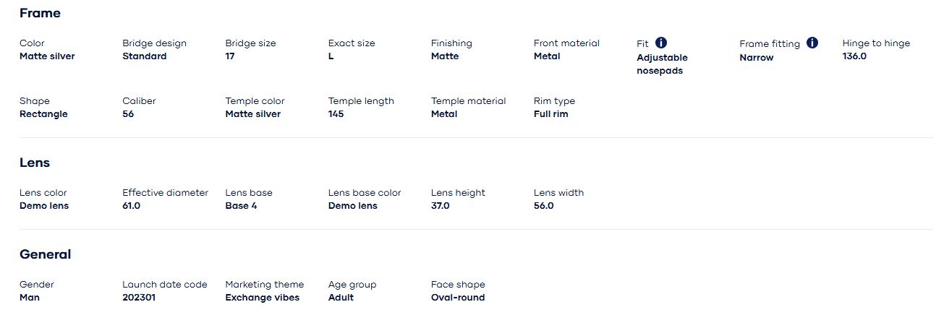Click the General section heading
This screenshot has height=315, width=944.
click(45, 254)
